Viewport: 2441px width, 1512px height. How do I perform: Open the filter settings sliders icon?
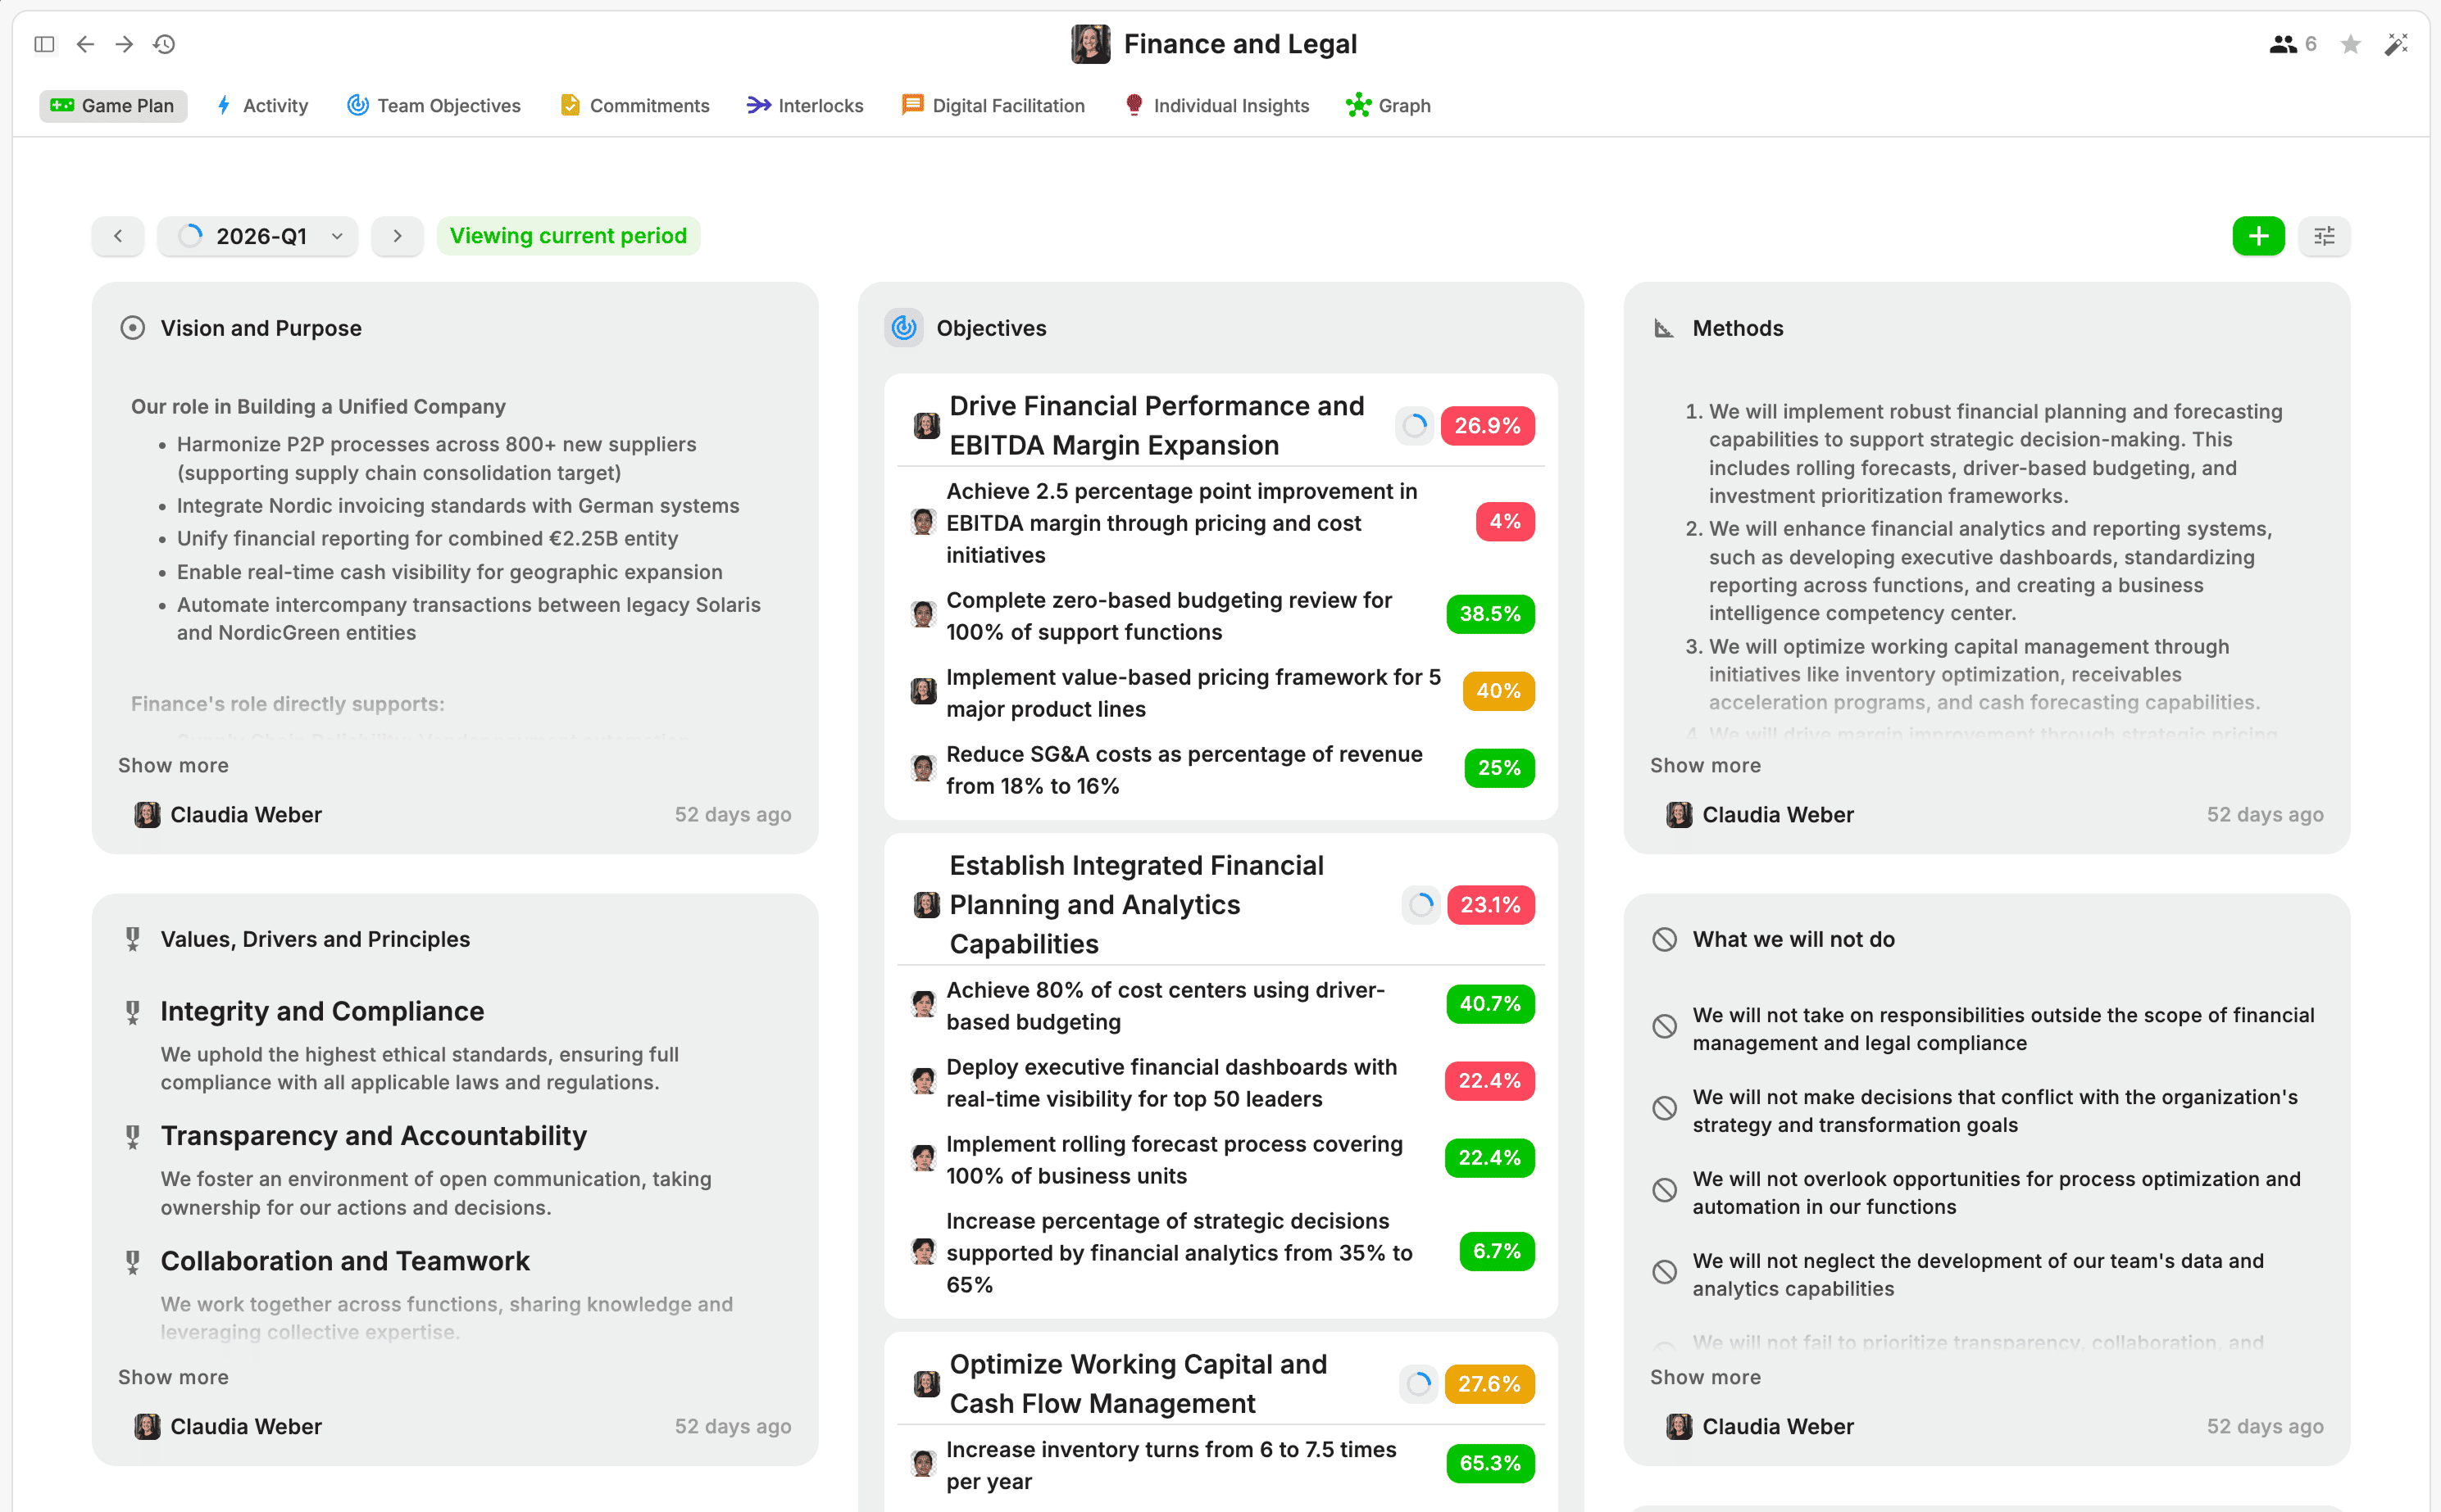tap(2324, 236)
